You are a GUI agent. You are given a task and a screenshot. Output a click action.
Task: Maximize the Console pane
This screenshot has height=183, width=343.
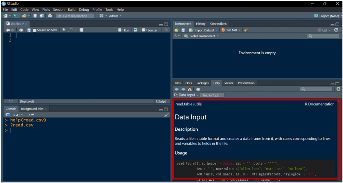click(x=166, y=109)
